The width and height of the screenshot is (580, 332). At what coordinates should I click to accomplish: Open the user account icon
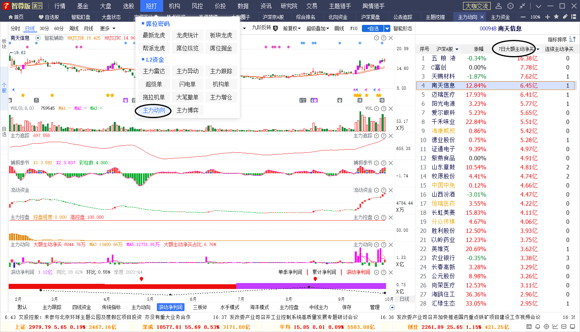499,6
